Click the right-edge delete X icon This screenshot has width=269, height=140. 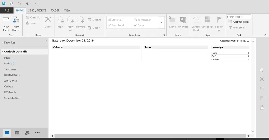tap(262, 79)
